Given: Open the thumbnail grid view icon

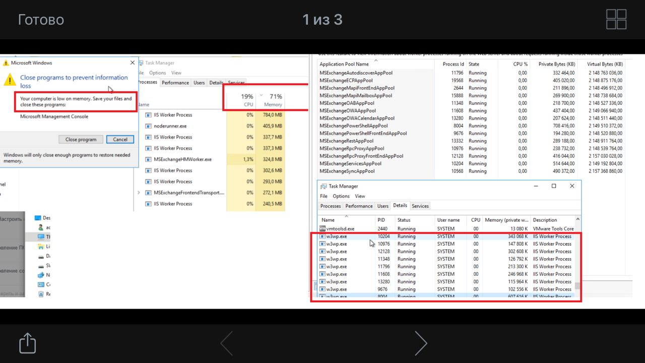Looking at the screenshot, I should coord(616,20).
